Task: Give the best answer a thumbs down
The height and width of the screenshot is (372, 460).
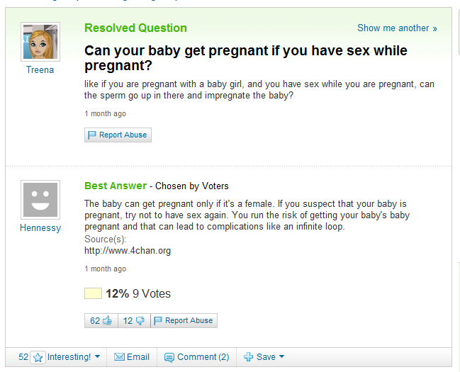Action: (140, 321)
